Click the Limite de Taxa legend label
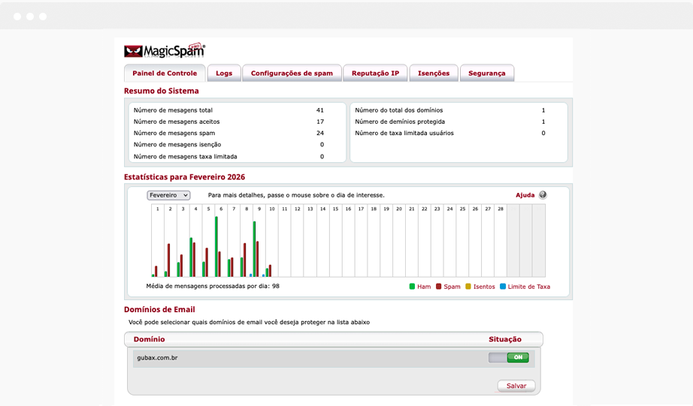Image resolution: width=693 pixels, height=406 pixels. (x=528, y=287)
